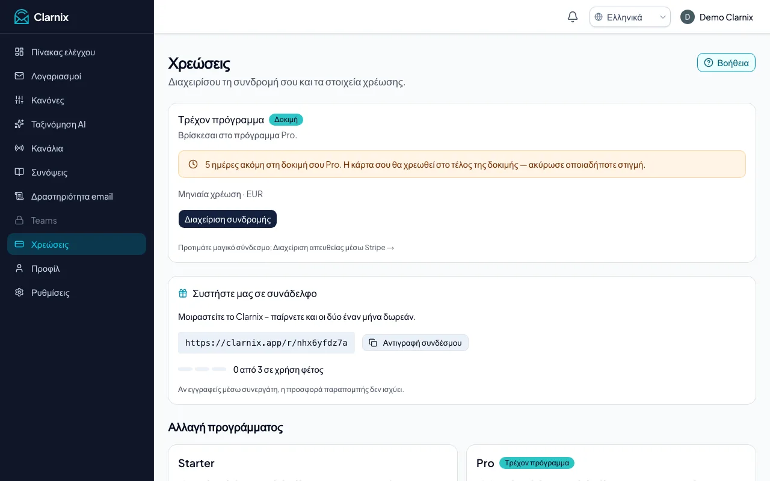
Task: Click the Αλλαγή προγράμματος heading
Action: [226, 427]
